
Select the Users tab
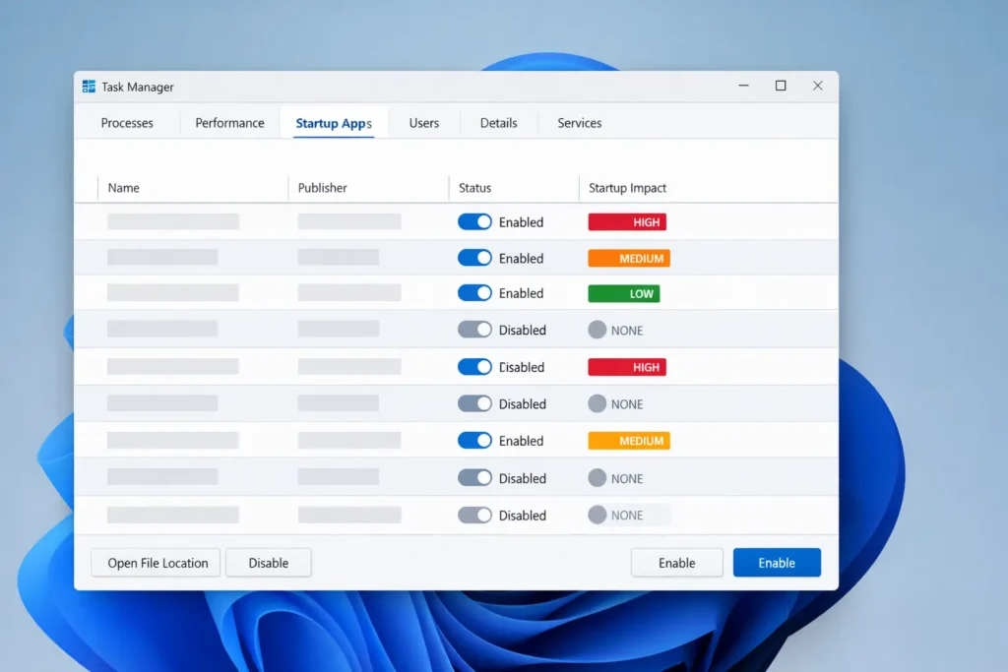click(423, 123)
